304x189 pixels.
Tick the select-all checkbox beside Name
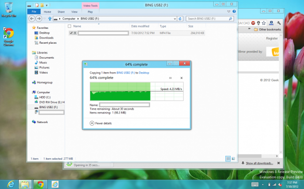[69, 26]
